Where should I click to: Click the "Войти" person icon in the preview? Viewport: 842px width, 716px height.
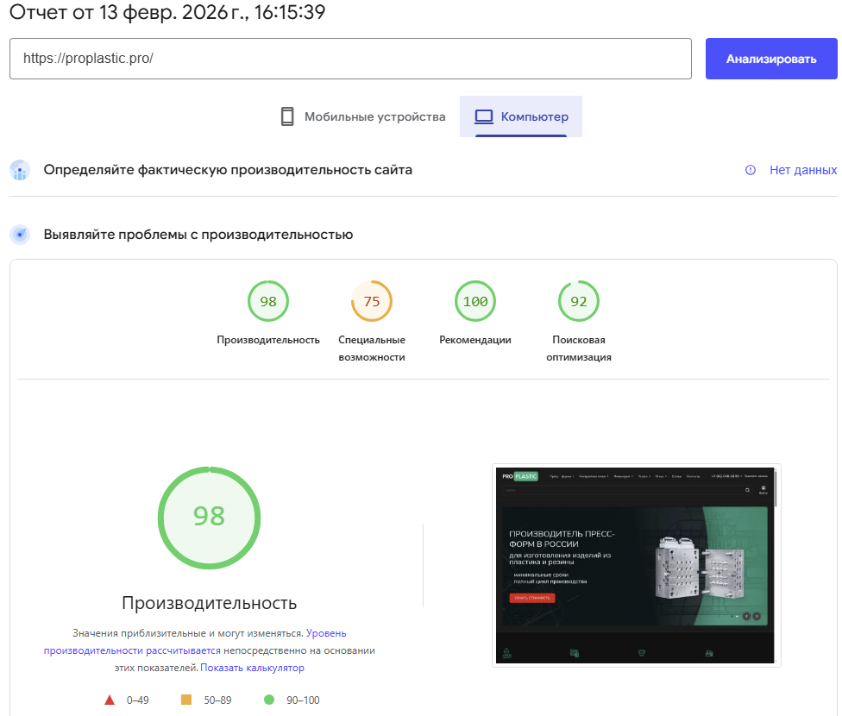pyautogui.click(x=763, y=490)
